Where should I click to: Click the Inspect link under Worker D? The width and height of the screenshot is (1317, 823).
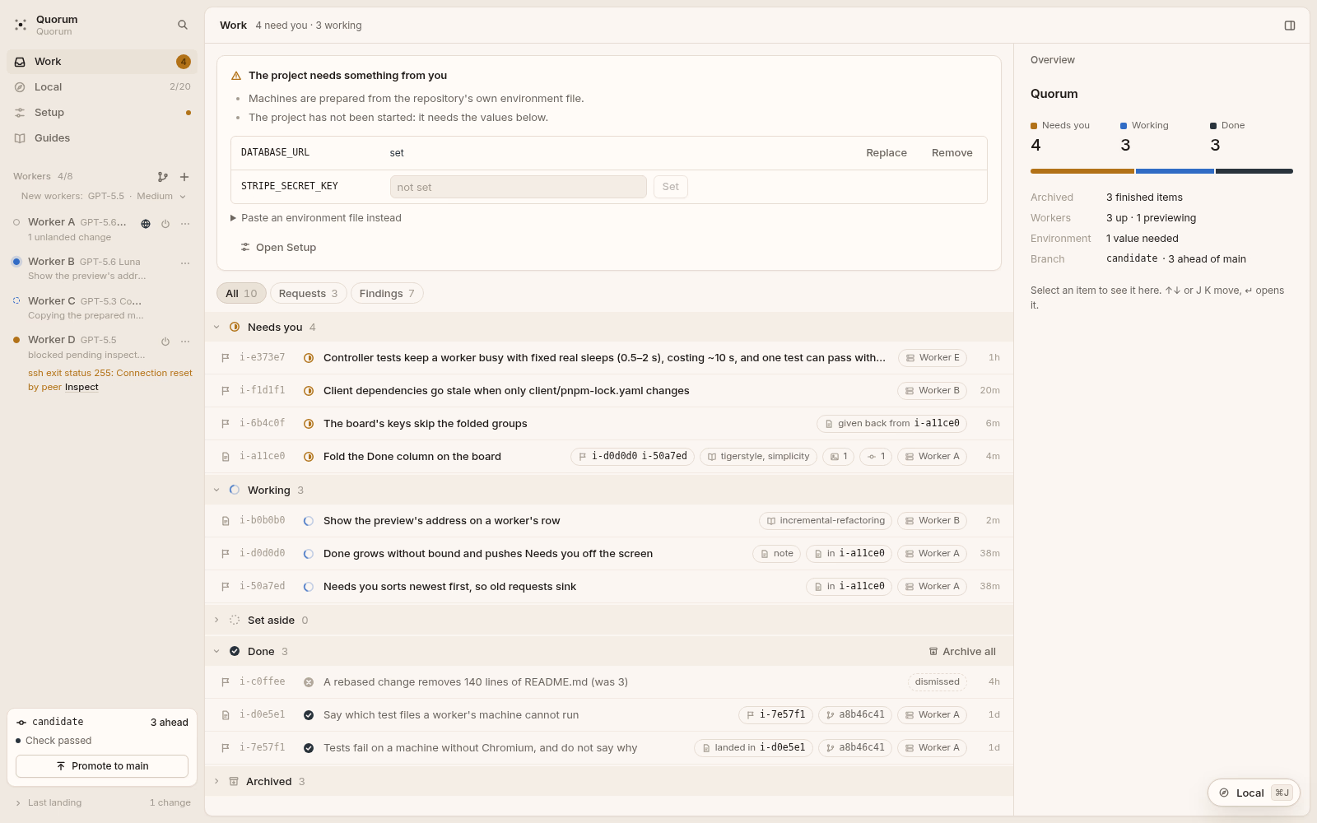pos(81,388)
